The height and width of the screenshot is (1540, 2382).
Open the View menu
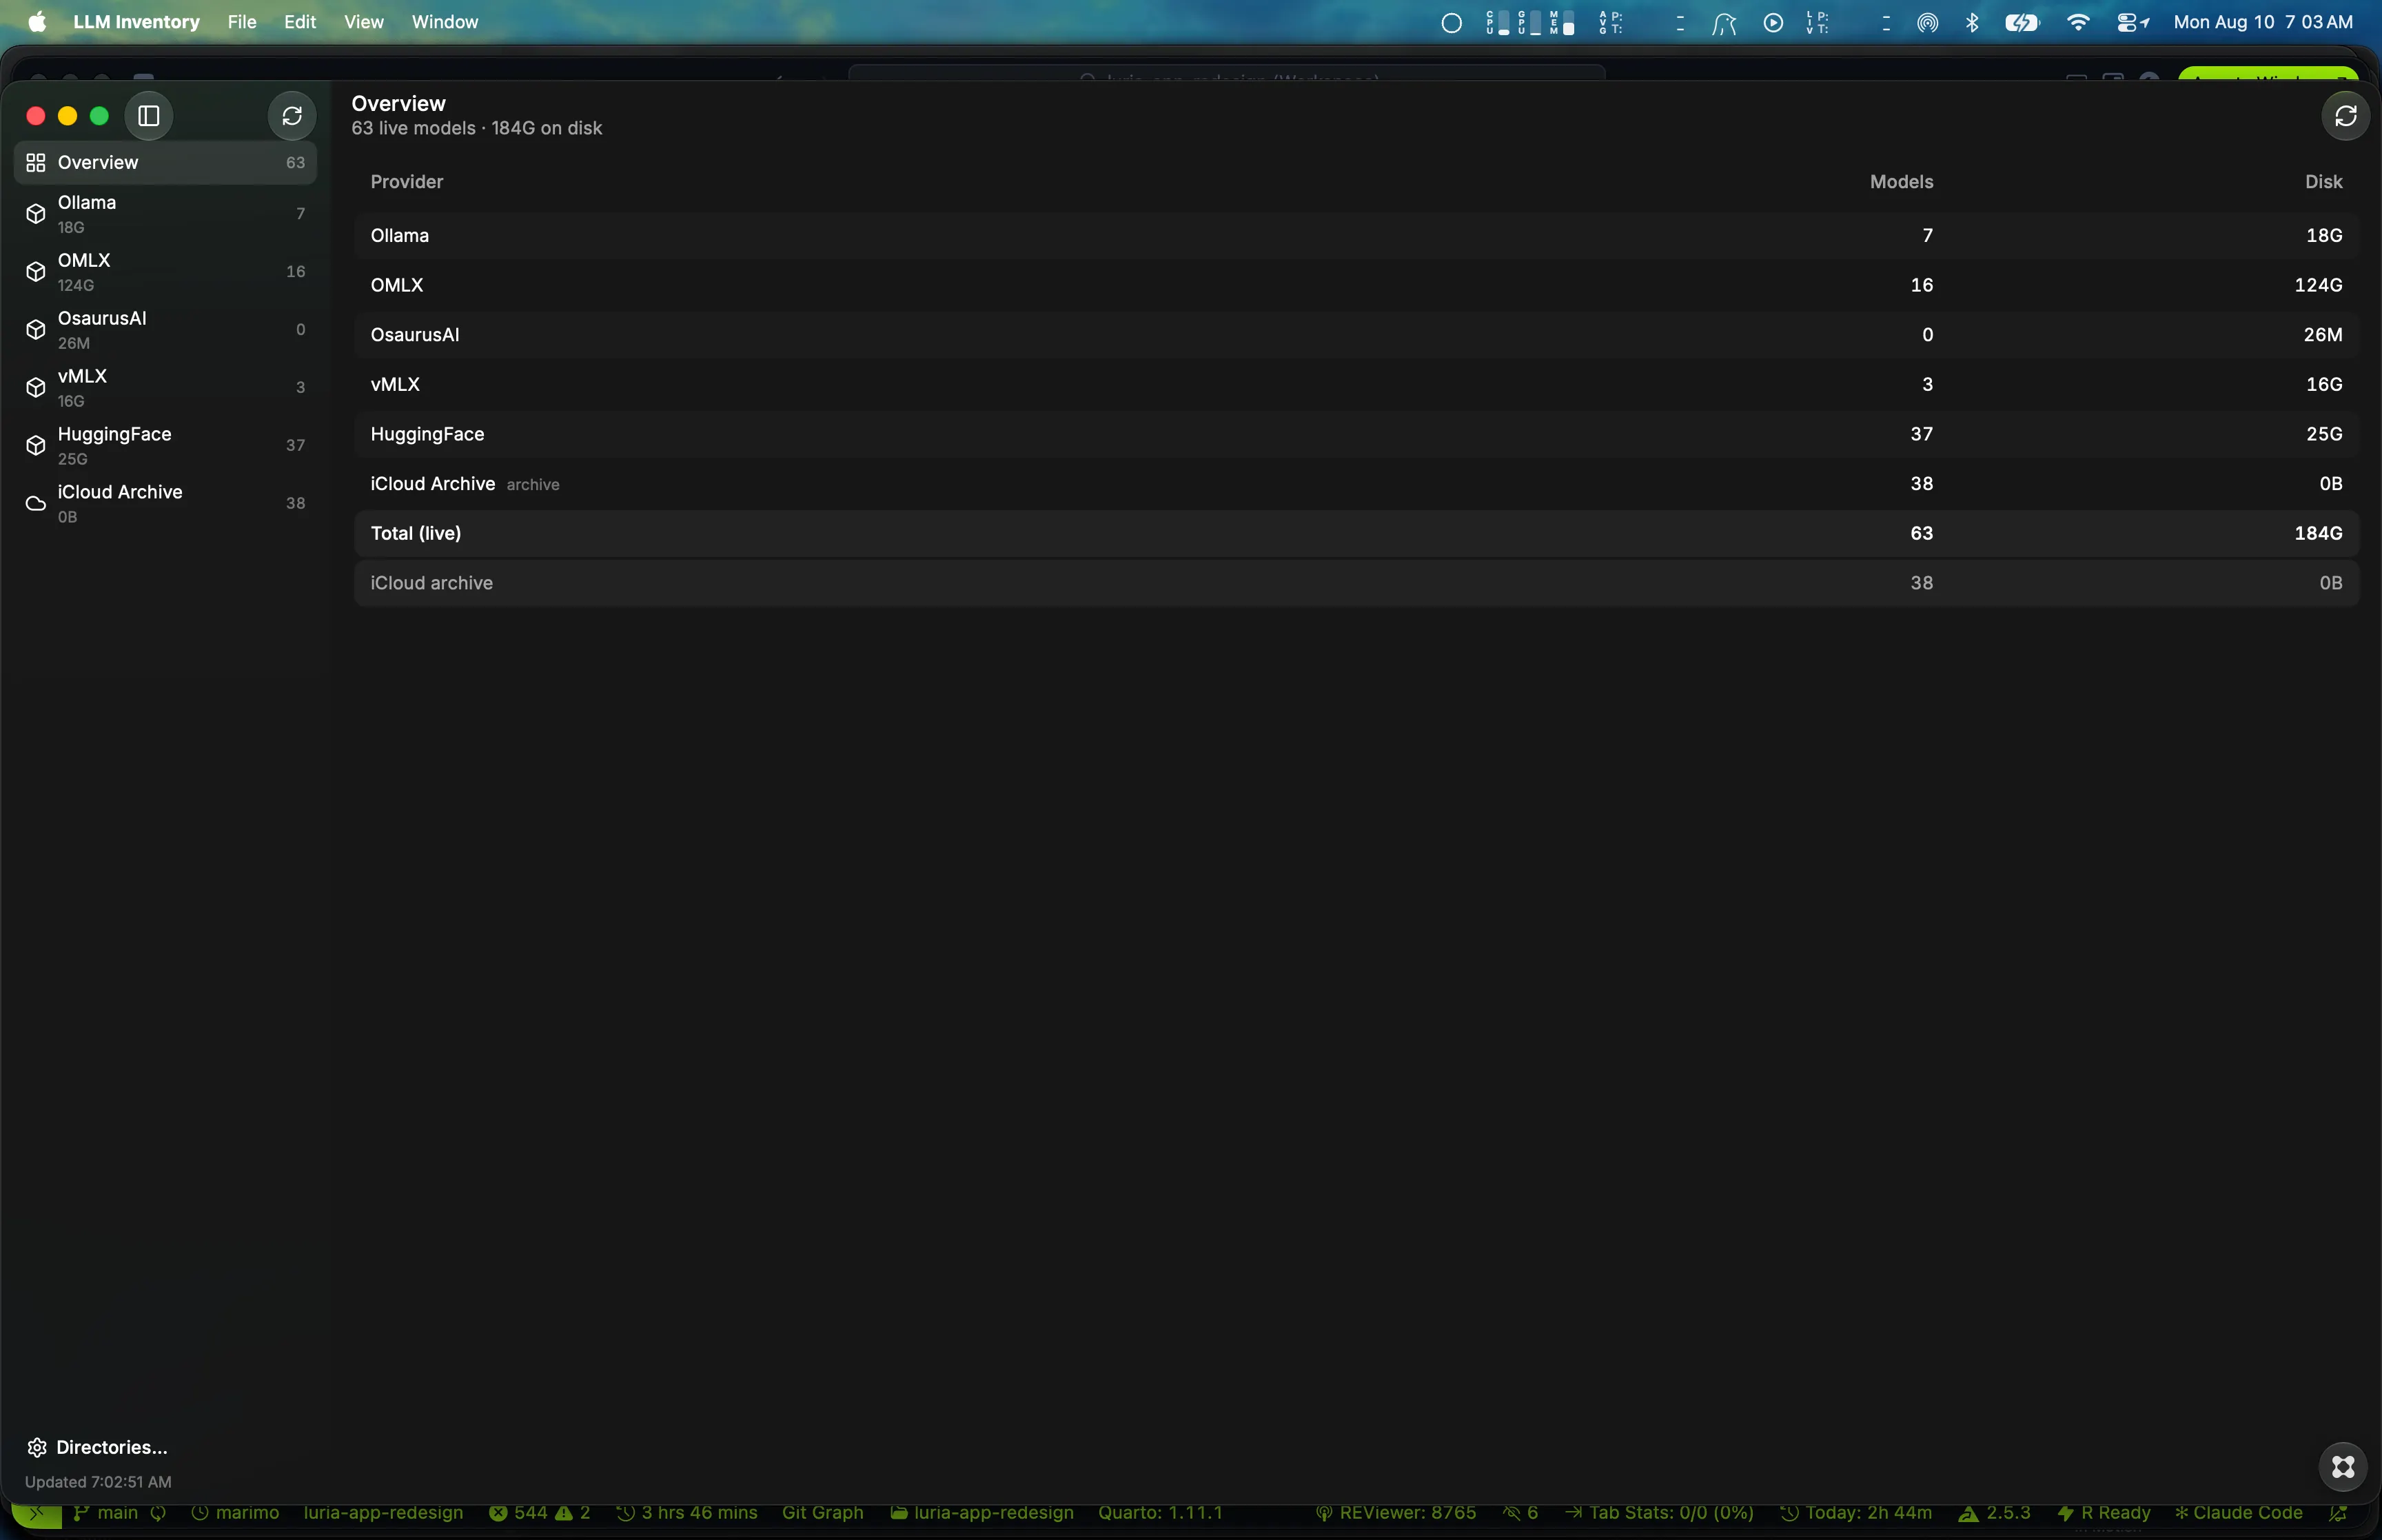[364, 22]
